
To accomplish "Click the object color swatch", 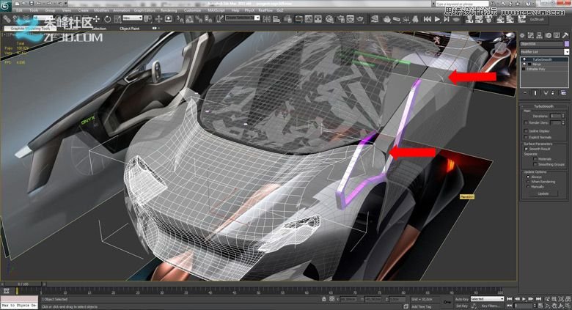I will pyautogui.click(x=567, y=44).
